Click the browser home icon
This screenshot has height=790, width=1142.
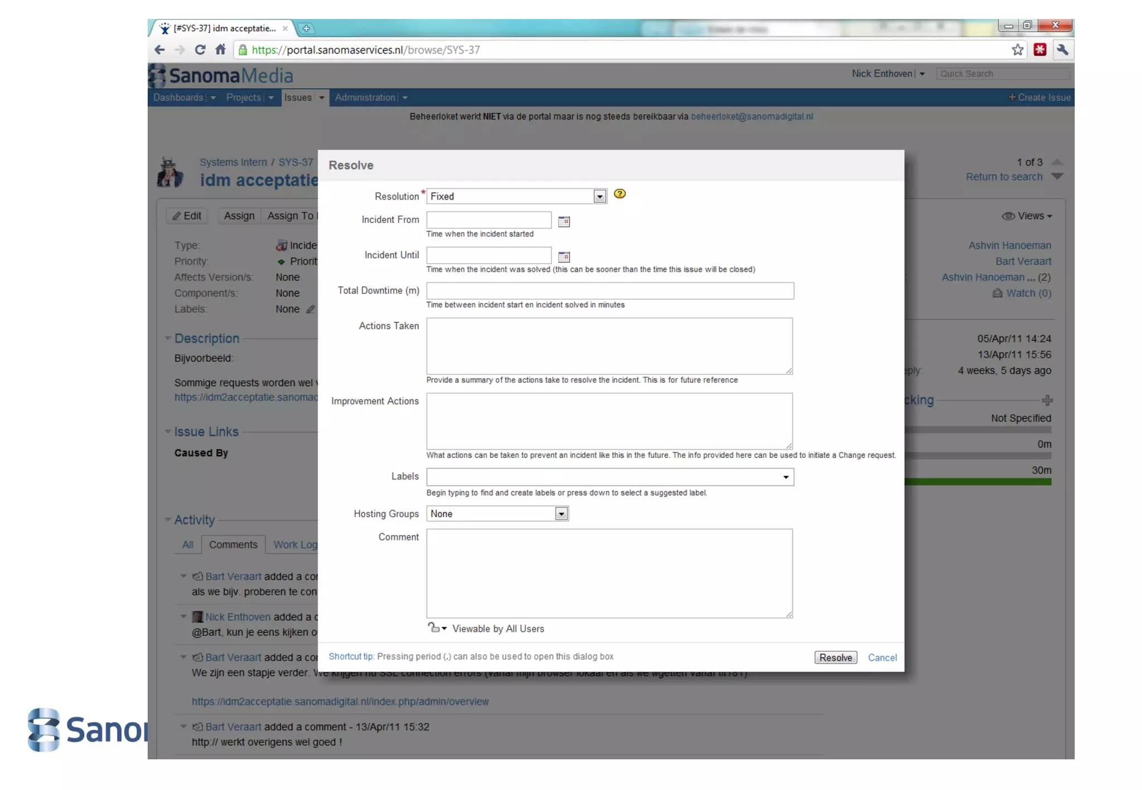(220, 50)
